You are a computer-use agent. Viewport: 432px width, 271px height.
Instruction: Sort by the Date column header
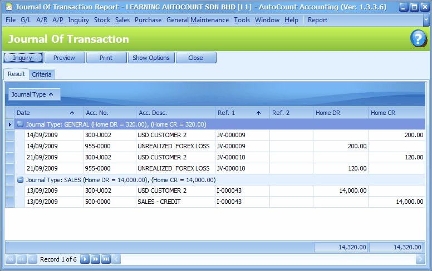(47, 113)
